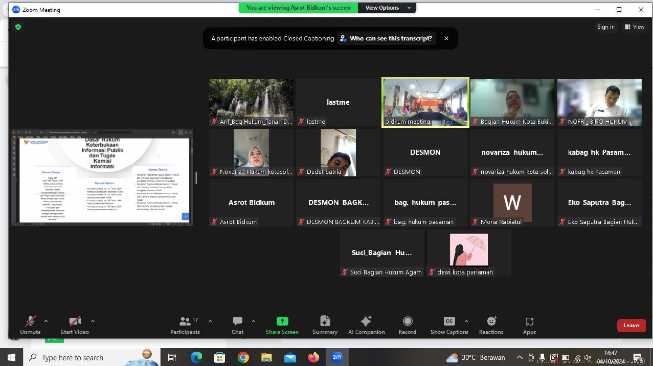Viewport: 653px width, 366px height.
Task: Change layout with View button
Action: point(635,27)
